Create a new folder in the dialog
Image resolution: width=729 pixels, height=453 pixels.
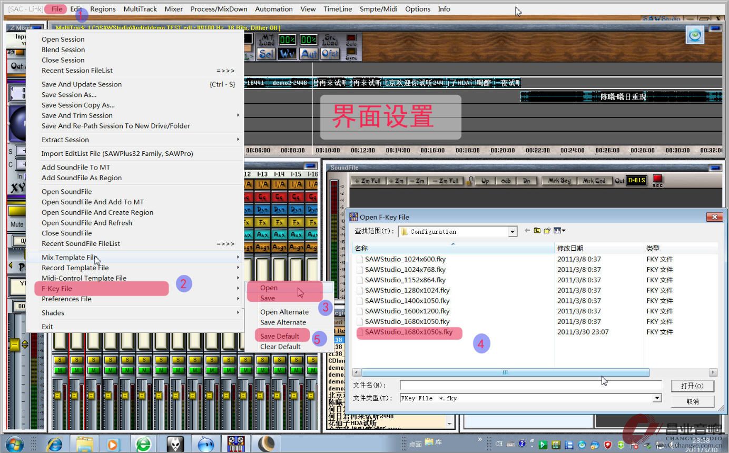click(547, 231)
